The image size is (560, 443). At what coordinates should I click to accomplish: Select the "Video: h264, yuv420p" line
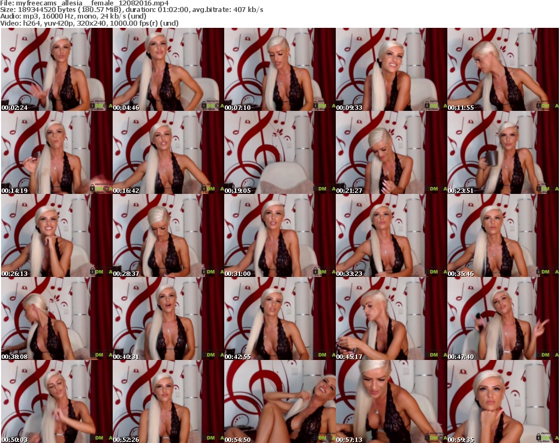pyautogui.click(x=89, y=23)
